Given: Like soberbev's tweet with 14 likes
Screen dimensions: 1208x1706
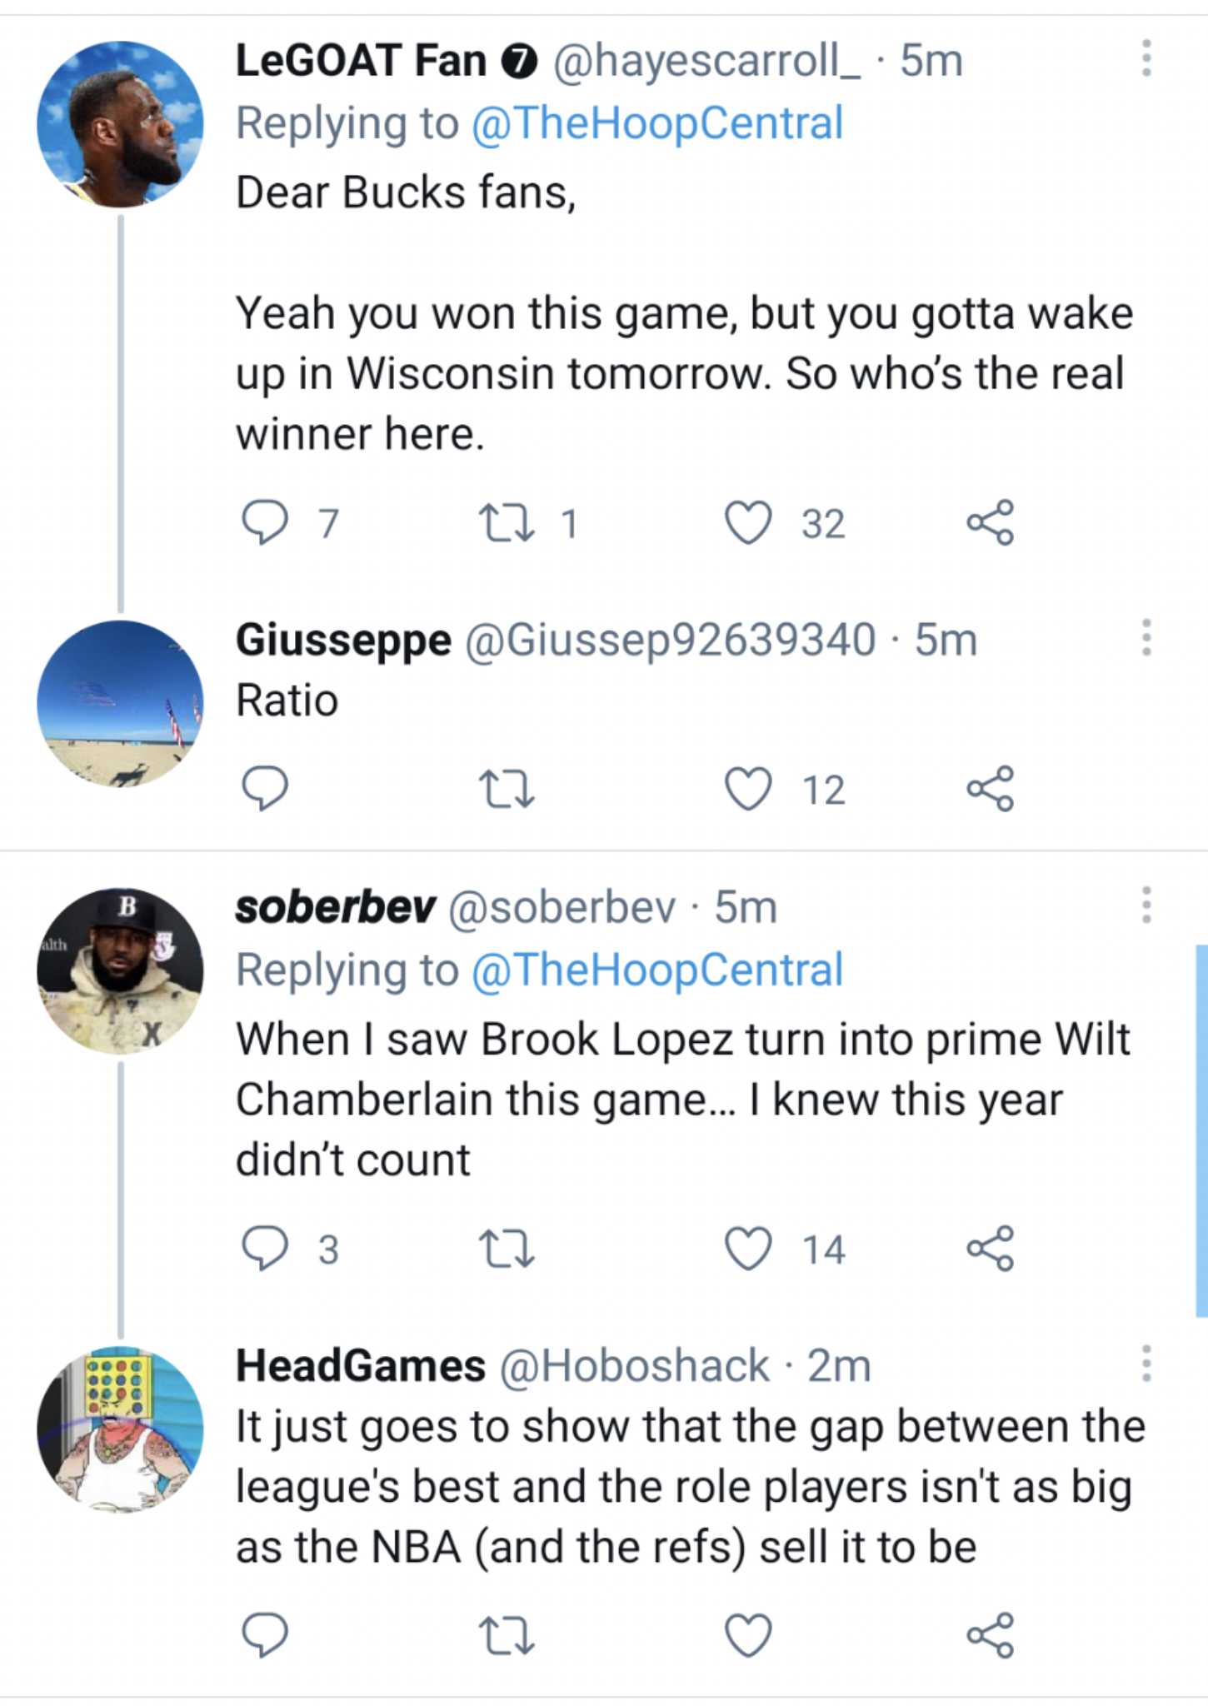Looking at the screenshot, I should tap(747, 1249).
